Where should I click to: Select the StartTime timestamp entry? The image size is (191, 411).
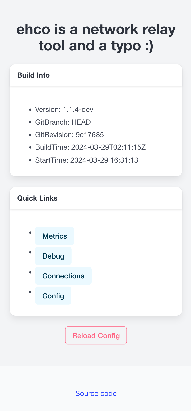86,160
